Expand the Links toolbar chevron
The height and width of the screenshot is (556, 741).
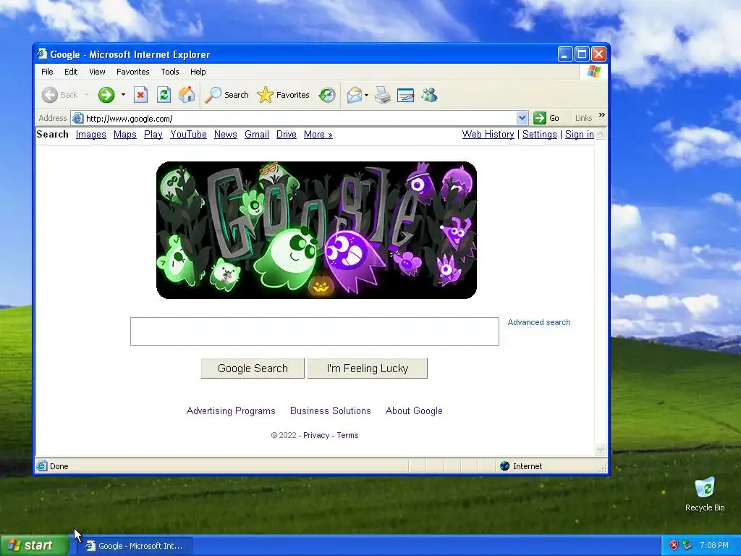601,115
